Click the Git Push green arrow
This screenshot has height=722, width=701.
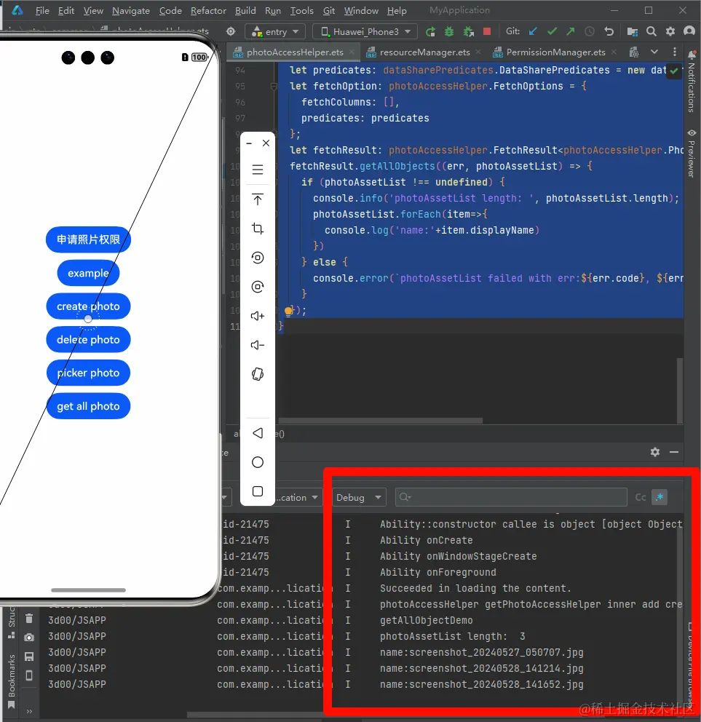pyautogui.click(x=571, y=31)
